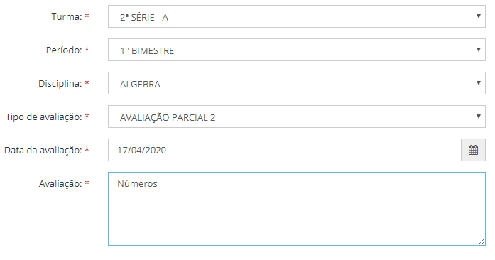
Task: Click the Disciplina field label
Action: point(60,83)
